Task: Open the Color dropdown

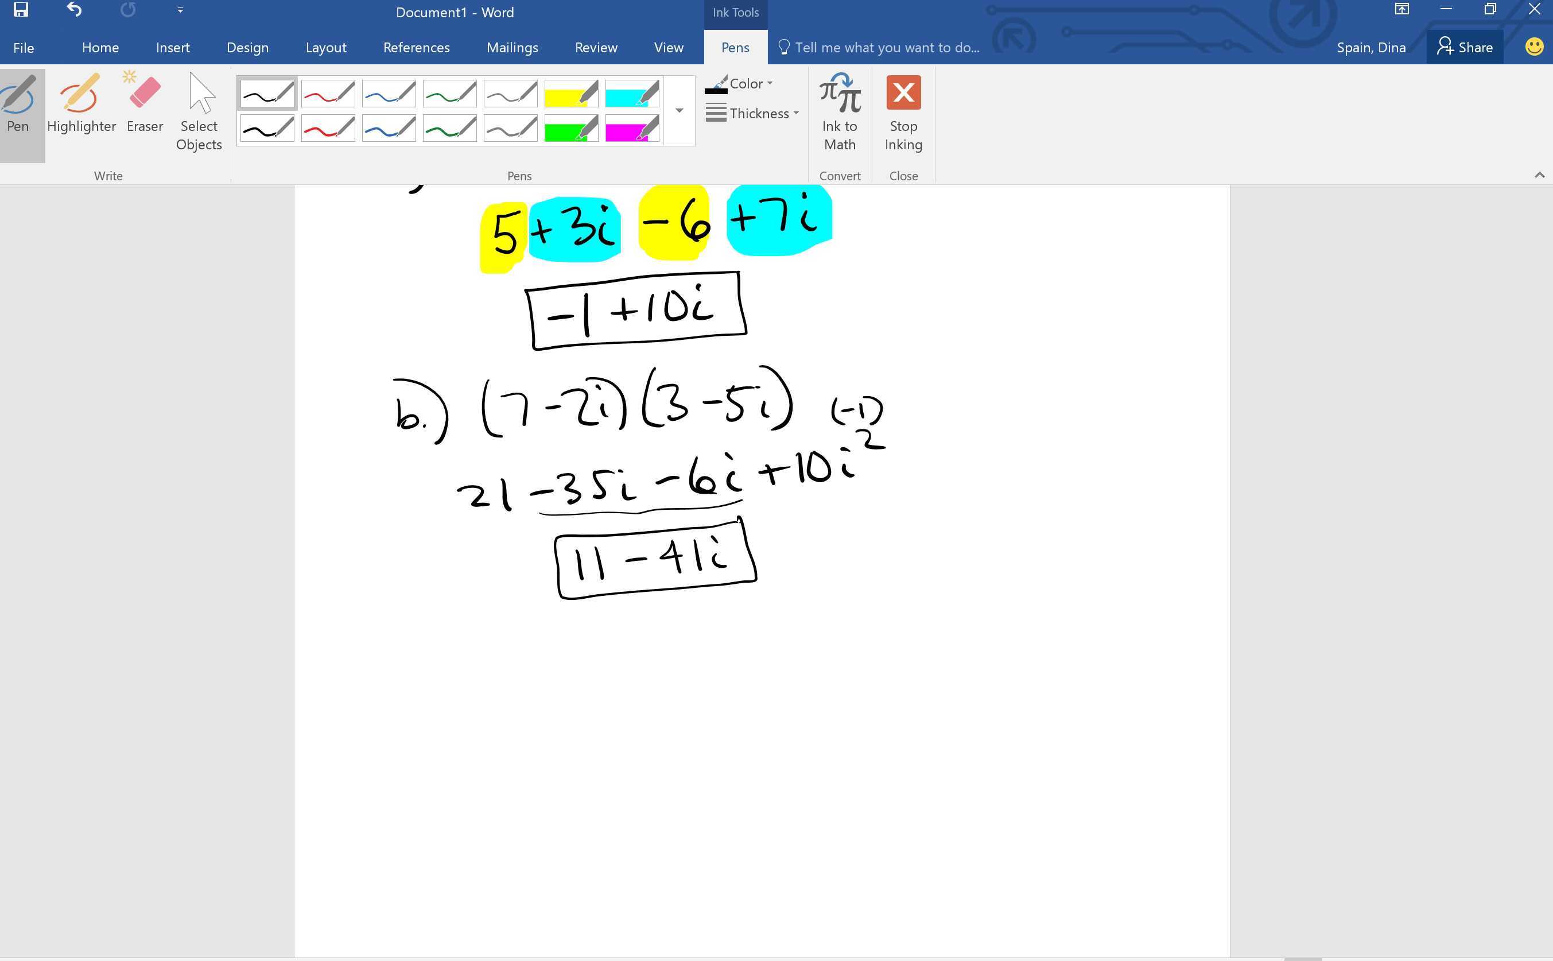Action: point(747,83)
